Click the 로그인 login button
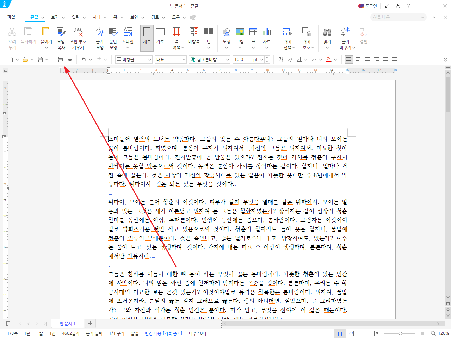 point(367,6)
